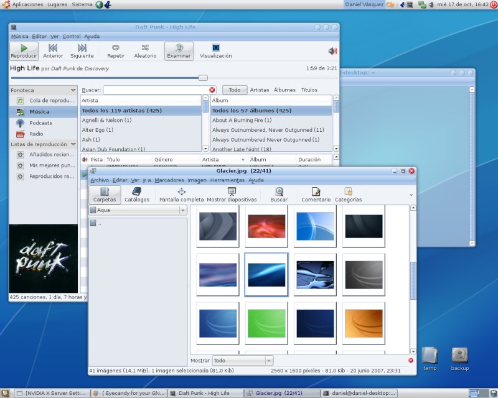Select Música library in sidebar

[44, 112]
